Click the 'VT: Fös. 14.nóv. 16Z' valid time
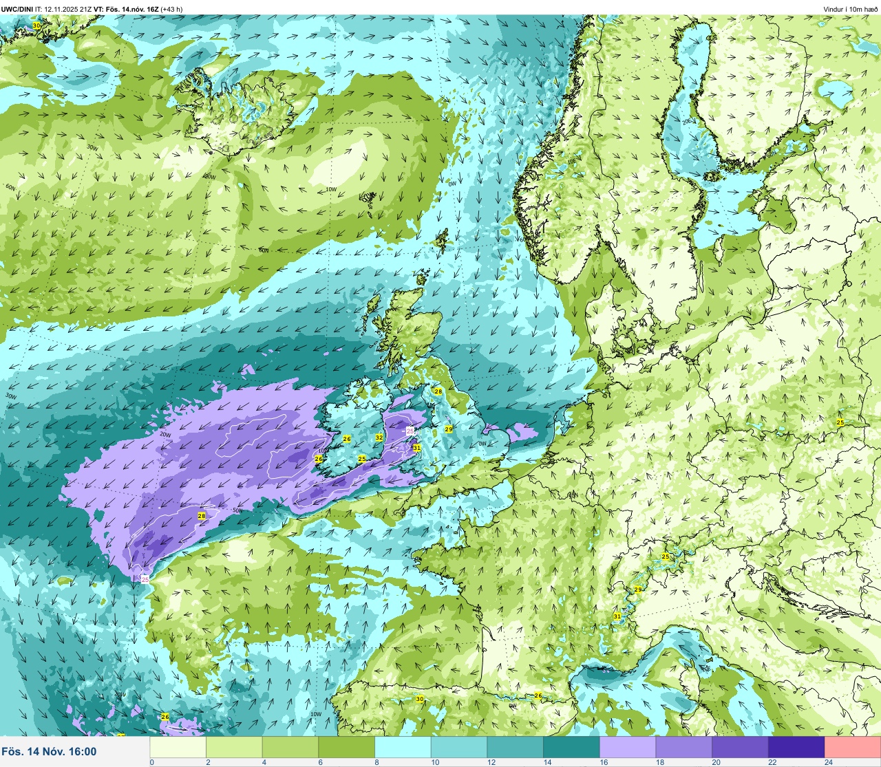 [126, 9]
